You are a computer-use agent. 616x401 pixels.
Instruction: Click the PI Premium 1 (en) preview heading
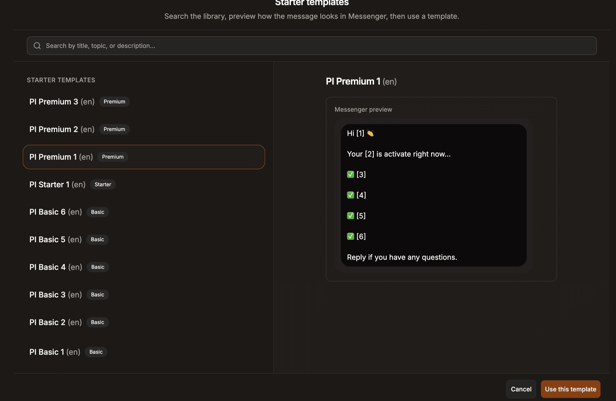(361, 82)
